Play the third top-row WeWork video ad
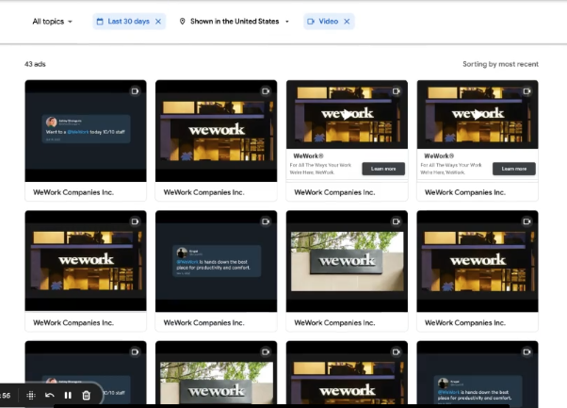The width and height of the screenshot is (567, 408). pyautogui.click(x=347, y=114)
